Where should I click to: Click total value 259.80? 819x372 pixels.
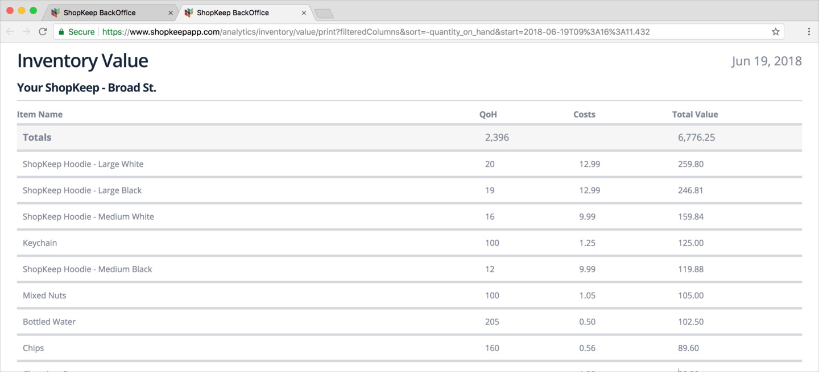point(690,164)
